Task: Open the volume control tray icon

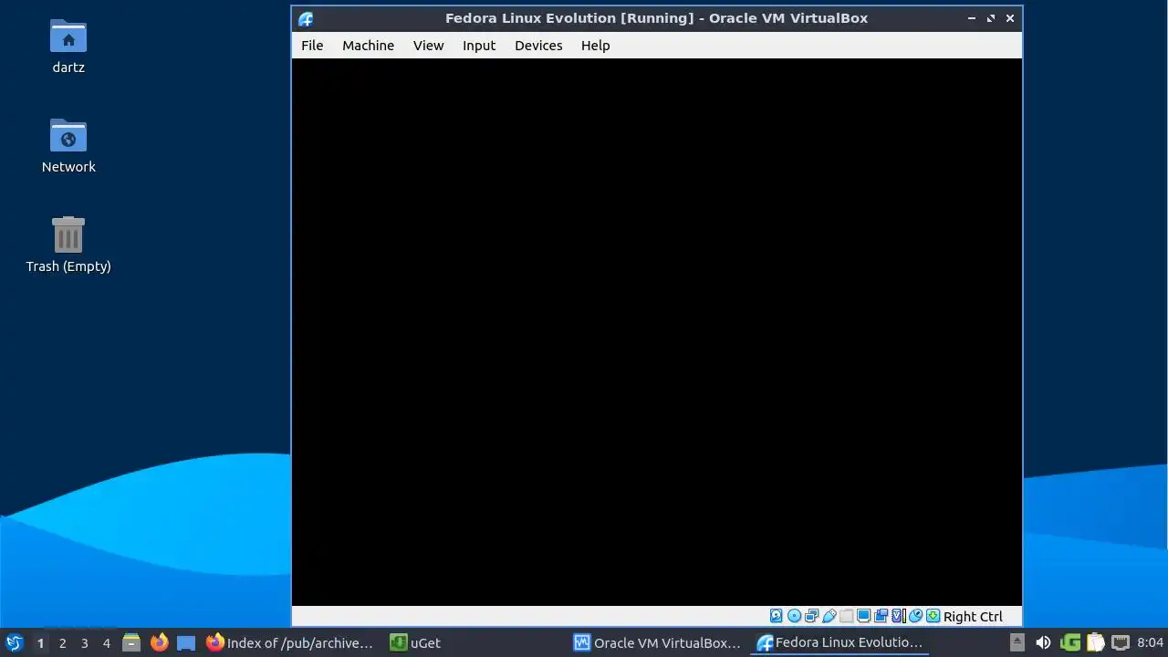Action: pos(1043,642)
